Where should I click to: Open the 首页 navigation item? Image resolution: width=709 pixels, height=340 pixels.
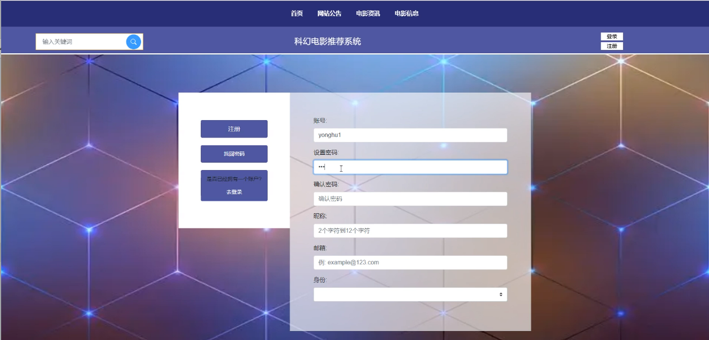point(297,13)
